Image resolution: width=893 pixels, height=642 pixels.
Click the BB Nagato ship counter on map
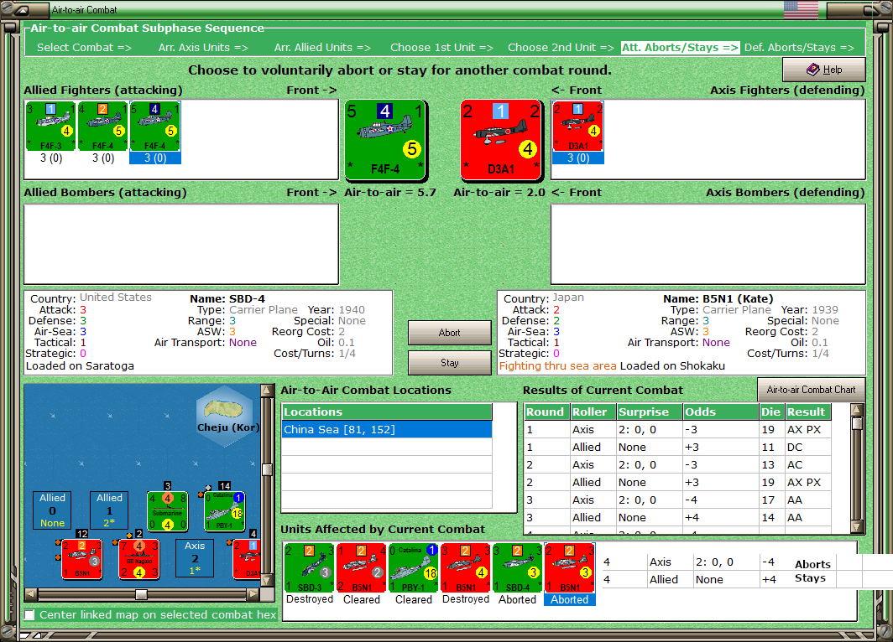[139, 559]
